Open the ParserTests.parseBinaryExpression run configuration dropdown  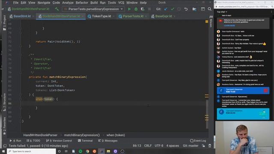93,9
